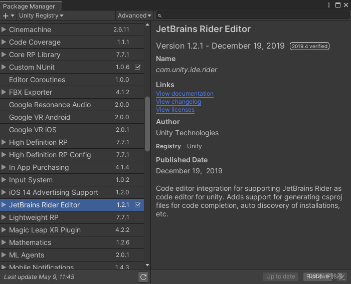Expand the FBX Exporter package versions
The image size is (351, 284).
[4, 92]
